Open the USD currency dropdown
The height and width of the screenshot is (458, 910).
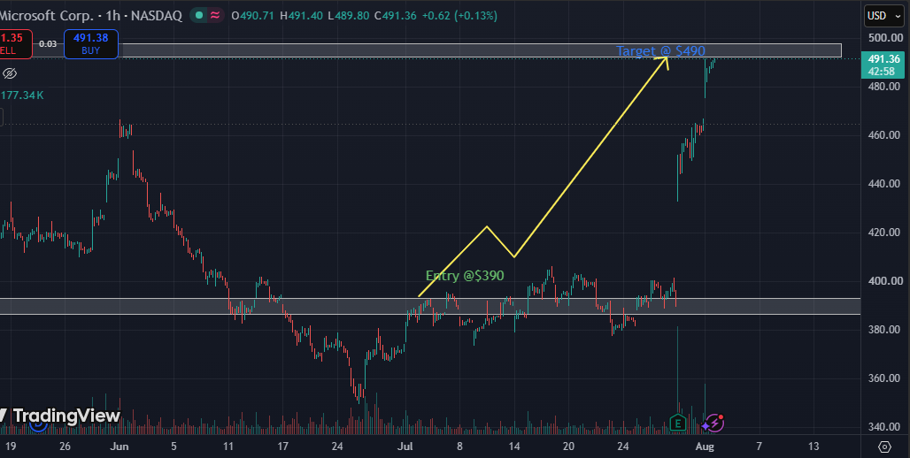pos(883,16)
